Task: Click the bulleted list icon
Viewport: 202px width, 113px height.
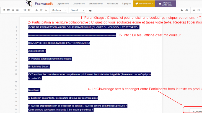Action: point(8,10)
